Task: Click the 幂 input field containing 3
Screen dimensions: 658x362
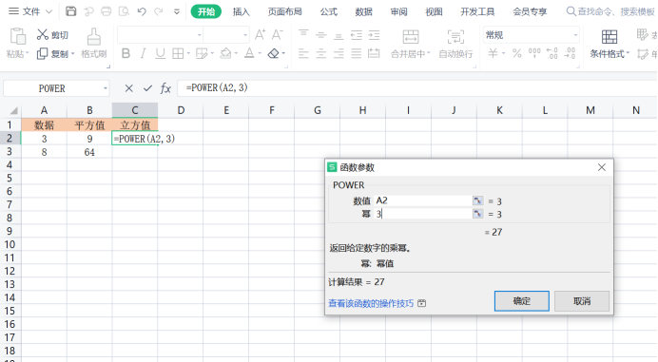Action: (x=423, y=214)
